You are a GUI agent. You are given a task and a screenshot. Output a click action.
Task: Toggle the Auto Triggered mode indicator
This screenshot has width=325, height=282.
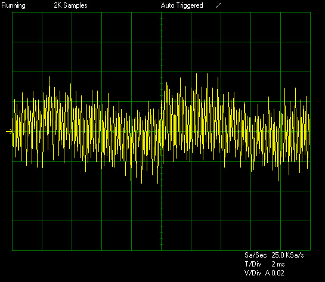(x=182, y=5)
